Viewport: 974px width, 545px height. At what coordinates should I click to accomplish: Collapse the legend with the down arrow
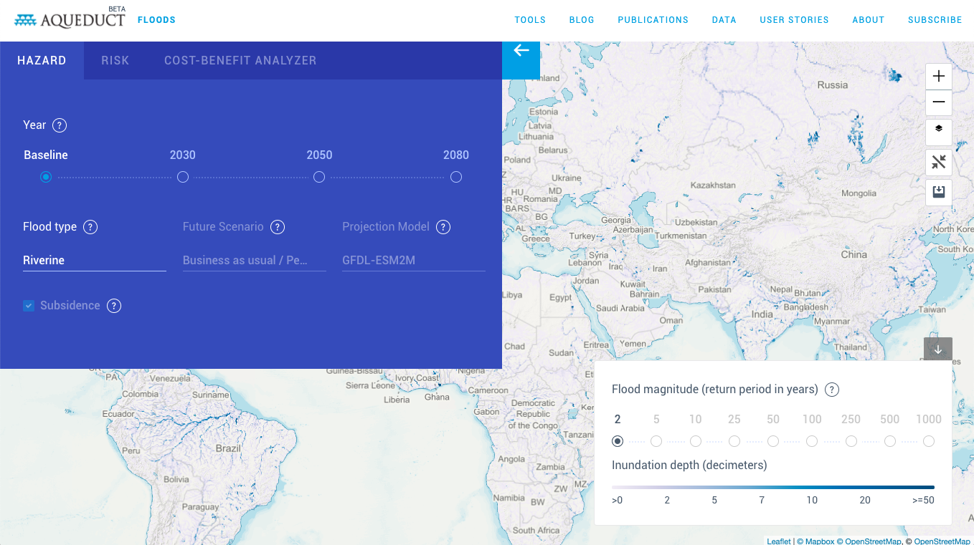938,349
